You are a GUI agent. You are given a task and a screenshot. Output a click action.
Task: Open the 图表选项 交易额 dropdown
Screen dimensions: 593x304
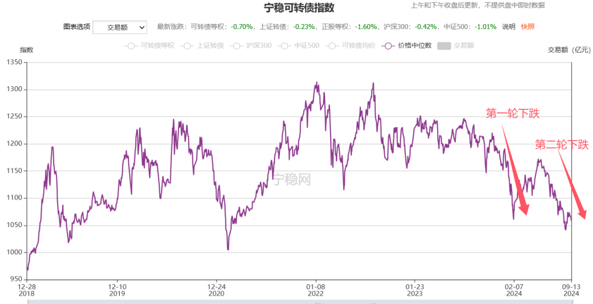pos(120,27)
